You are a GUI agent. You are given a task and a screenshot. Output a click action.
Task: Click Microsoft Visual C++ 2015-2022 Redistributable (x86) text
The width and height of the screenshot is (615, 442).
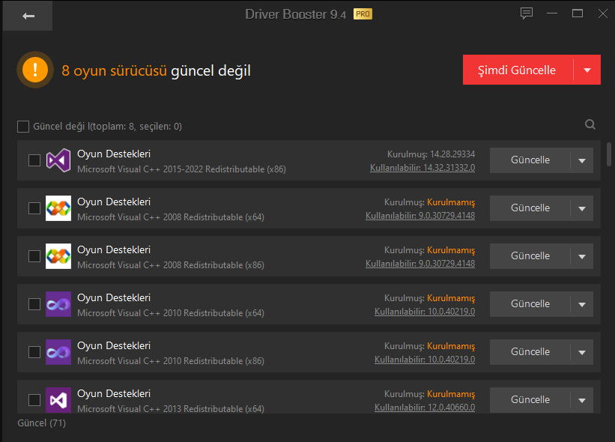[181, 169]
